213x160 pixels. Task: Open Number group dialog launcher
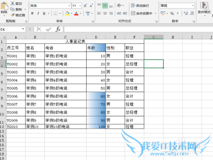click(x=194, y=21)
